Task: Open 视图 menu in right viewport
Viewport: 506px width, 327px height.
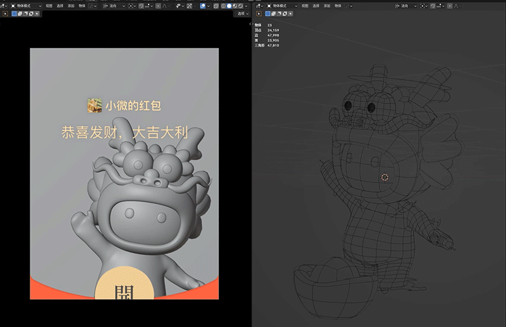Action: click(x=305, y=6)
